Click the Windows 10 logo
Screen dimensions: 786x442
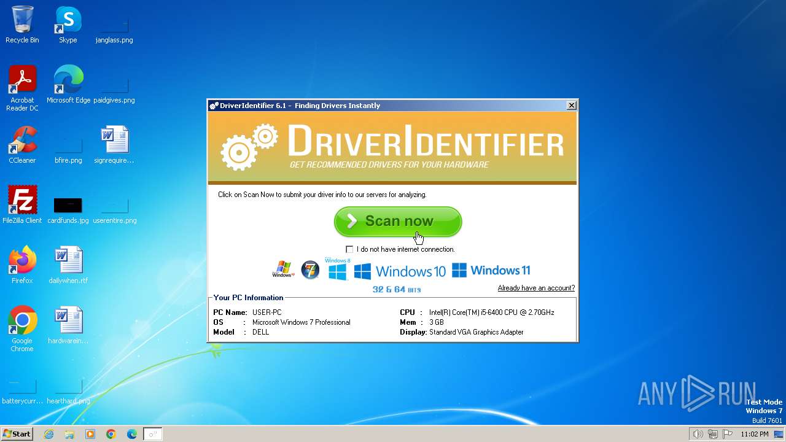click(x=400, y=271)
